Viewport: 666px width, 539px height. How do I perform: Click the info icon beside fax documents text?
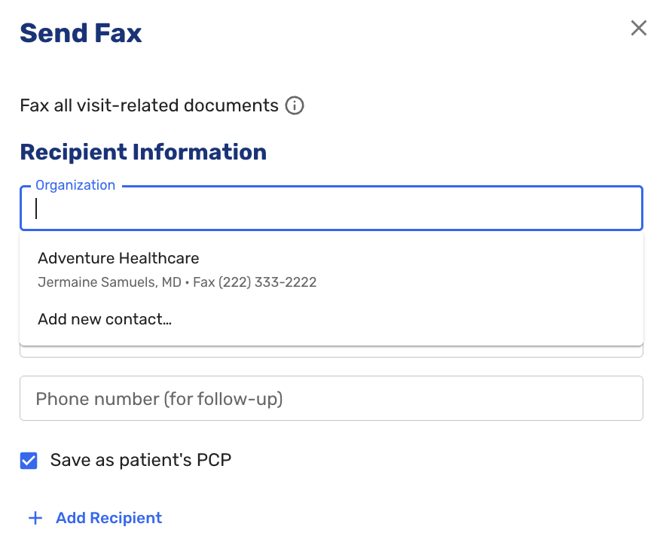coord(295,105)
